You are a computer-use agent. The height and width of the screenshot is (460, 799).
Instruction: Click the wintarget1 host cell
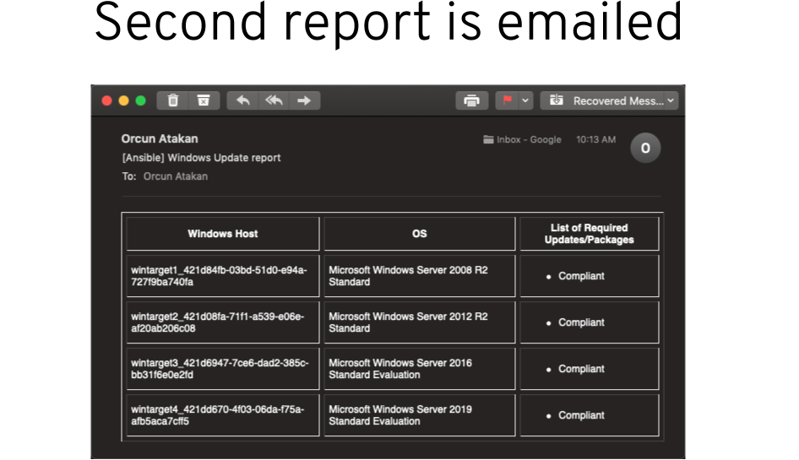[223, 276]
